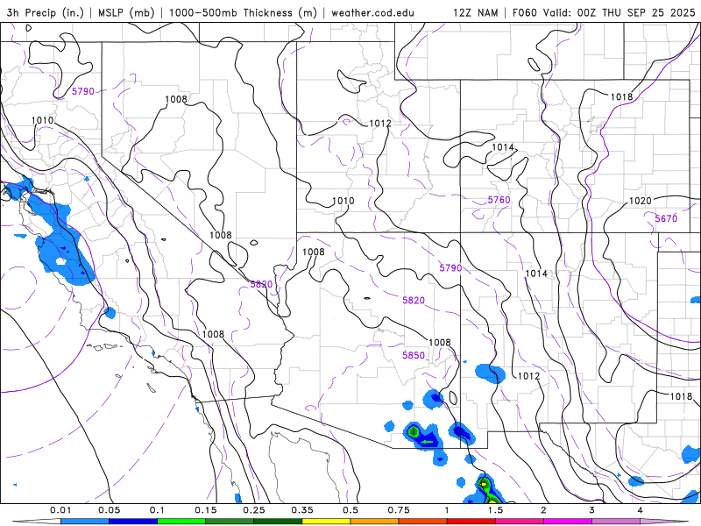Click the "weather.cod.edu" source text
The image size is (701, 526).
click(372, 12)
